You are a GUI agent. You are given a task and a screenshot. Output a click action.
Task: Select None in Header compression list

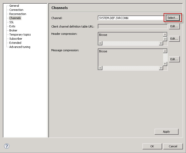[103, 35]
